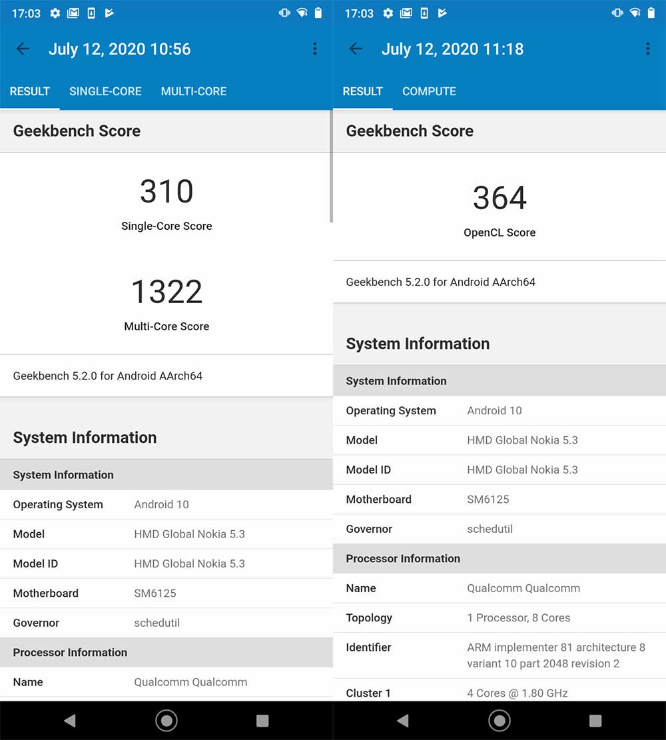Tap settings gear in left status bar
Screen dimensions: 666x740
(x=55, y=13)
